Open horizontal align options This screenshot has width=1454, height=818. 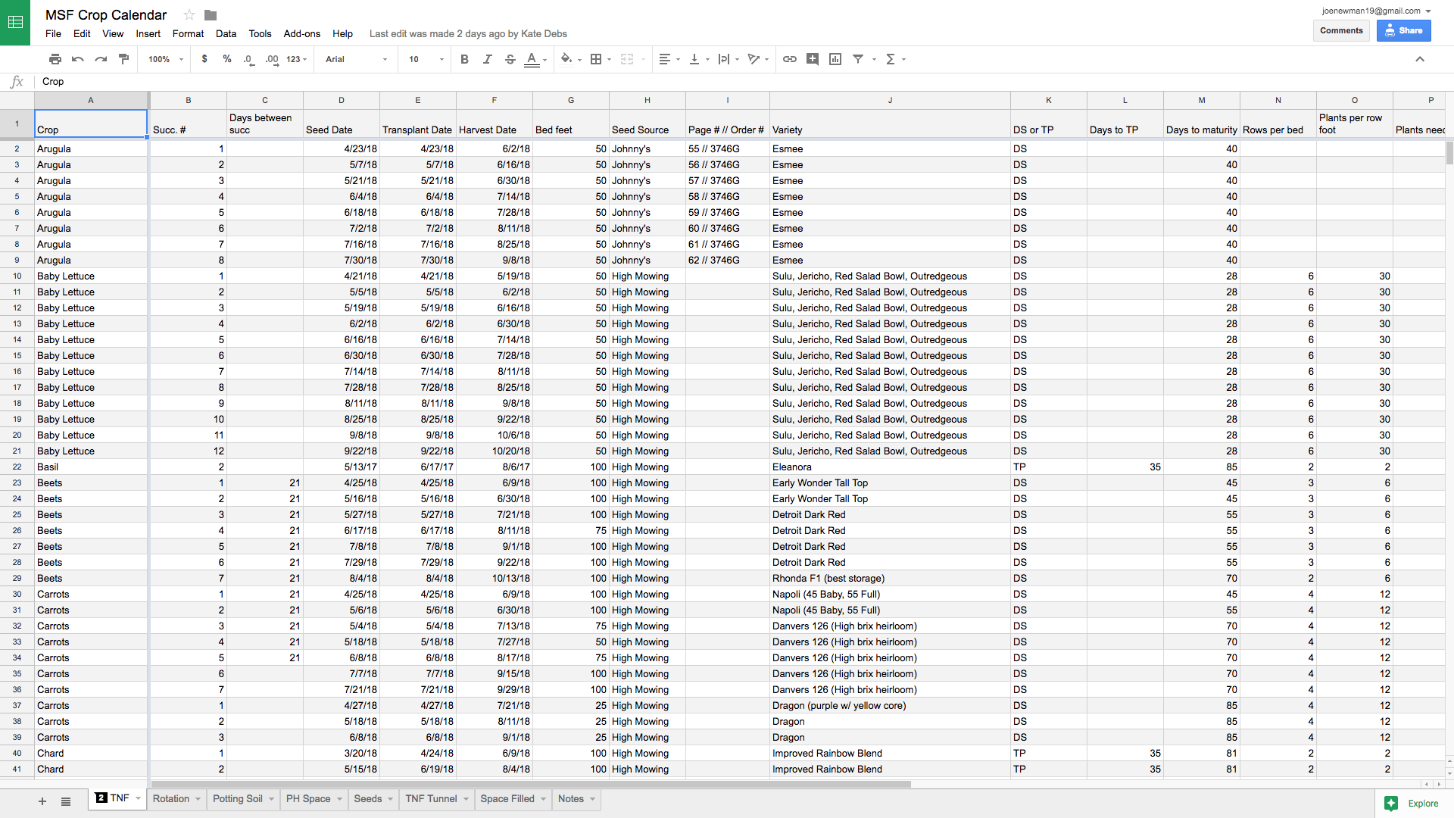[669, 59]
